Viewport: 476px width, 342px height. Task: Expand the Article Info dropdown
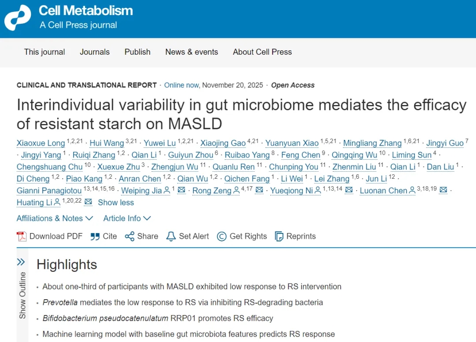point(127,218)
